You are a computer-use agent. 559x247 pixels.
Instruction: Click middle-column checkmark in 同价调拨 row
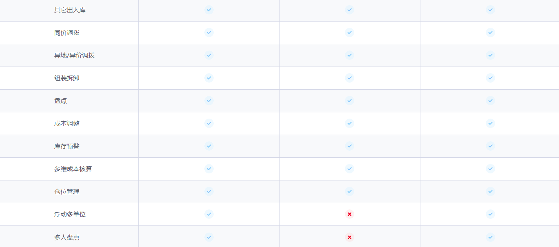point(350,32)
